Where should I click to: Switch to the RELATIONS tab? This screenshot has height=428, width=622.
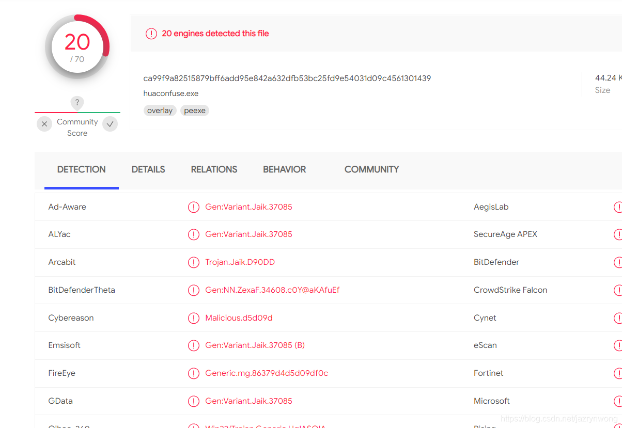214,169
